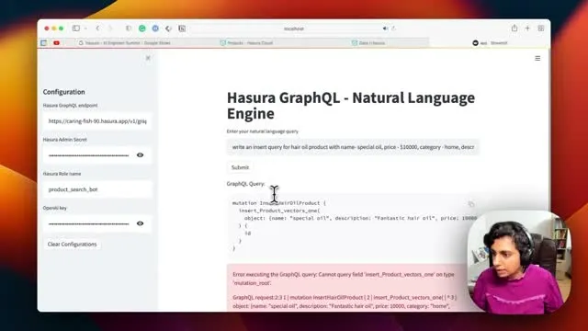Reveal the OpenAI key value

tap(140, 223)
